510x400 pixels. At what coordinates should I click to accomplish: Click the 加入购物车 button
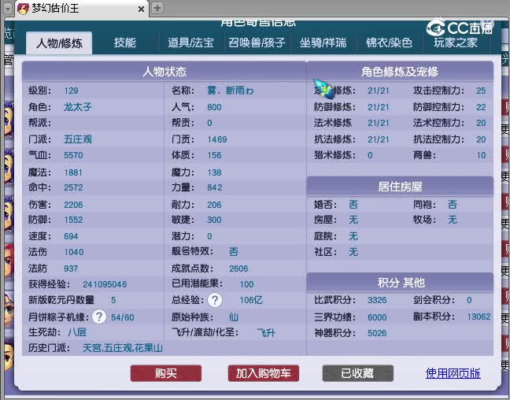pos(264,373)
